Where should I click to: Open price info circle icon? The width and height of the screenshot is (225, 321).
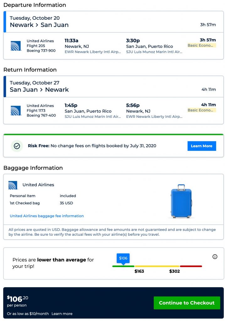215,257
